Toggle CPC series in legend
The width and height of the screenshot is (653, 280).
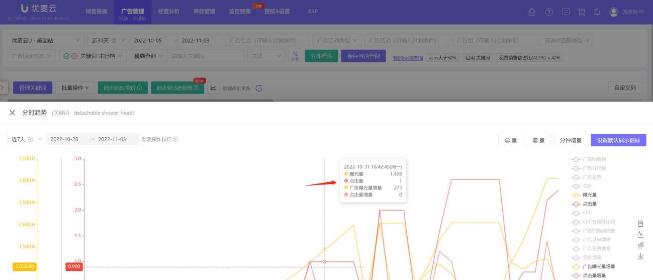pyautogui.click(x=582, y=213)
